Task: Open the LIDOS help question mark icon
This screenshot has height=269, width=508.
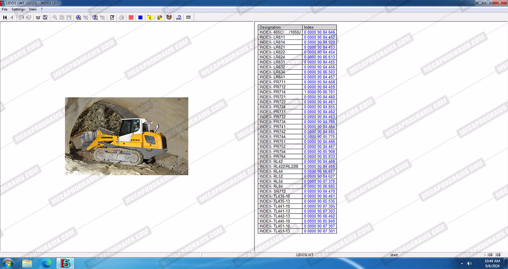Action: click(x=179, y=17)
